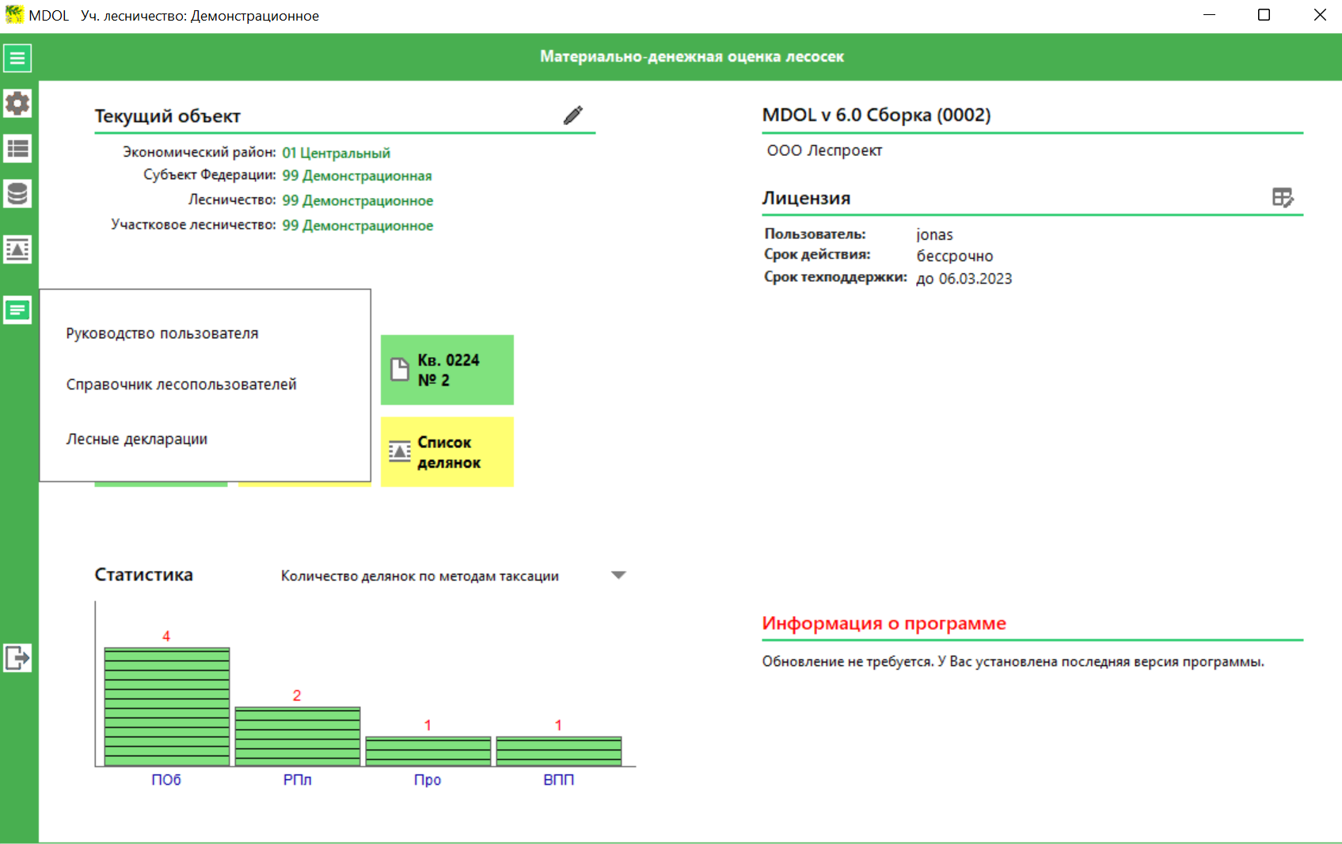Screen dimensions: 1342x844
Task: Click РПл axis label
Action: [298, 780]
